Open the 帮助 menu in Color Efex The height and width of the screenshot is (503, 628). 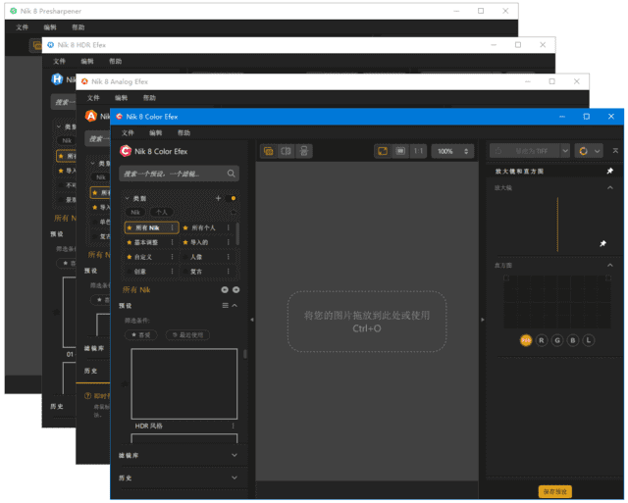click(x=183, y=132)
